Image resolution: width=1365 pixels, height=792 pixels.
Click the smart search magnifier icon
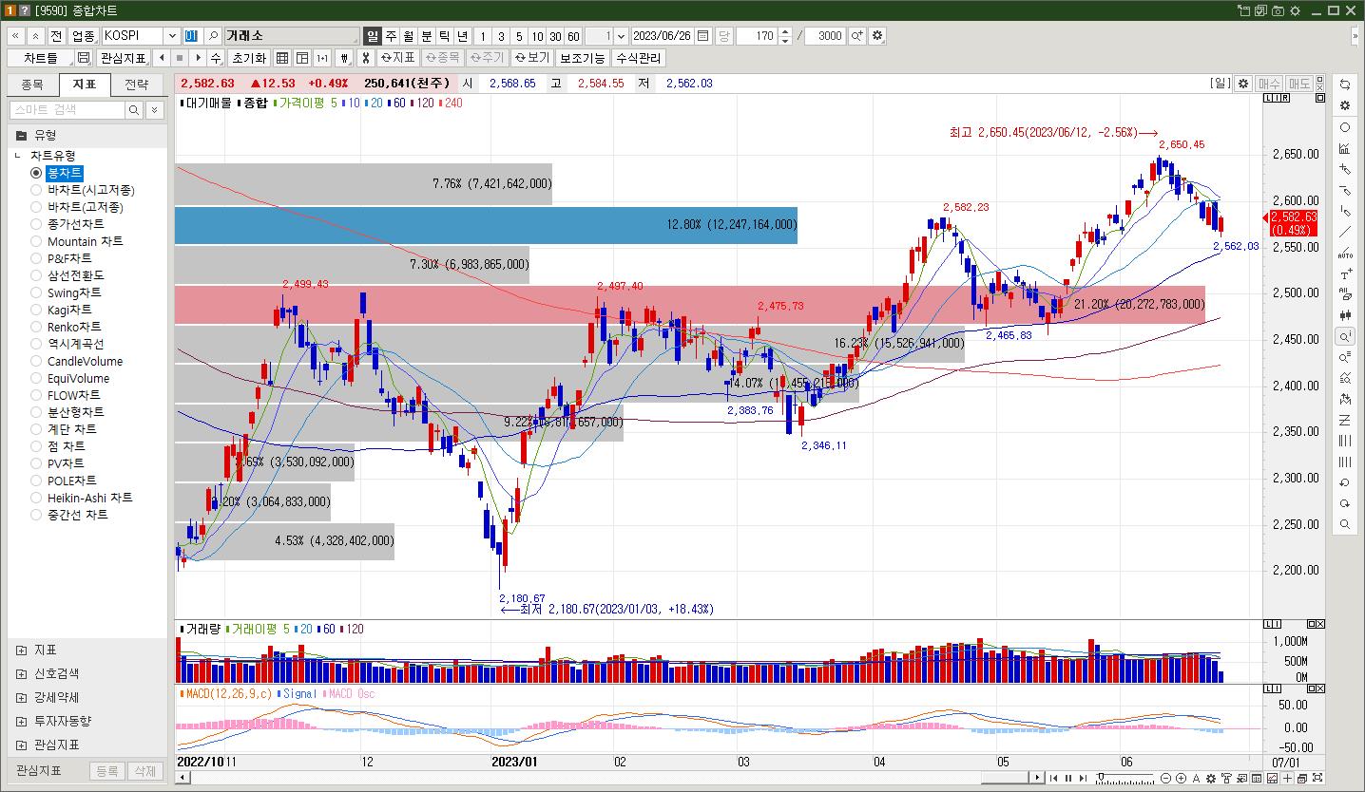[135, 110]
